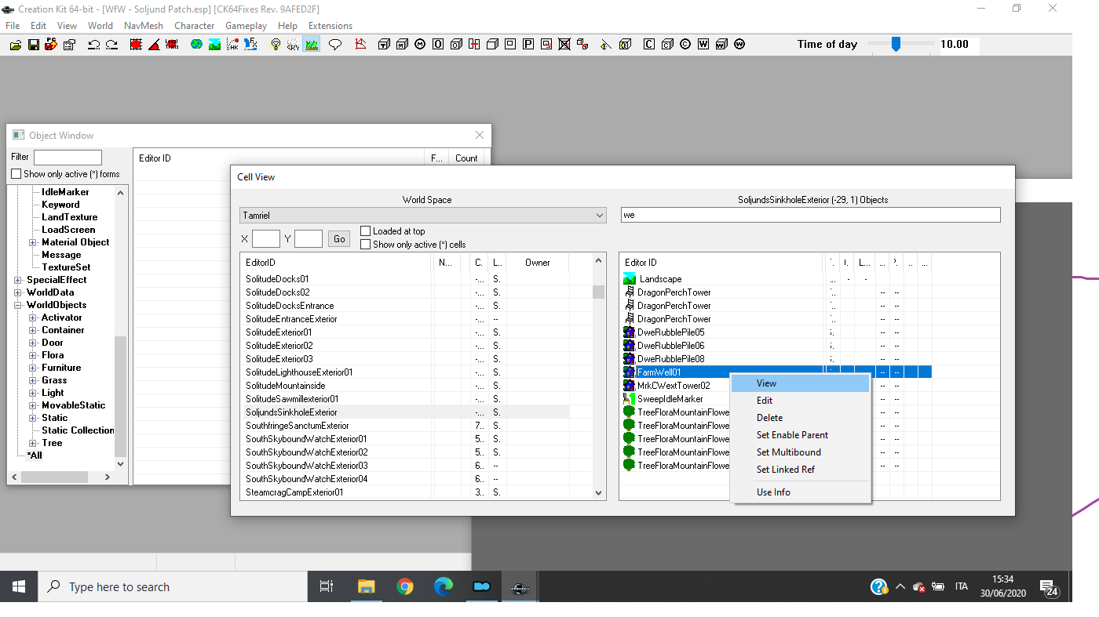Select the Static Collection tree item
Viewport: 1099px width, 617px height.
[78, 430]
